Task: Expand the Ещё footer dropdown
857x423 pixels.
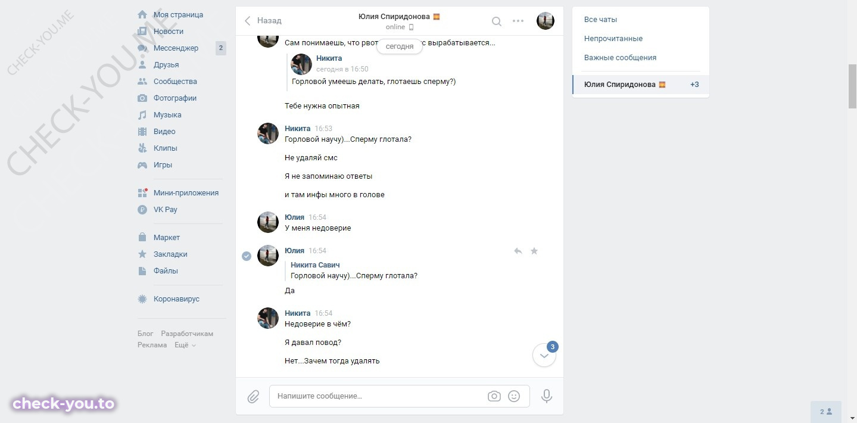Action: 185,345
